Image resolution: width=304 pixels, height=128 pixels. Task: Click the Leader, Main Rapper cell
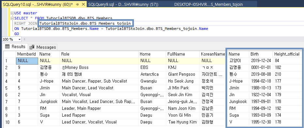point(99,108)
